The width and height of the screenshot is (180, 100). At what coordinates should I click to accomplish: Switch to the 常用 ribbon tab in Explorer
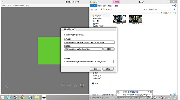[x=100, y=6]
